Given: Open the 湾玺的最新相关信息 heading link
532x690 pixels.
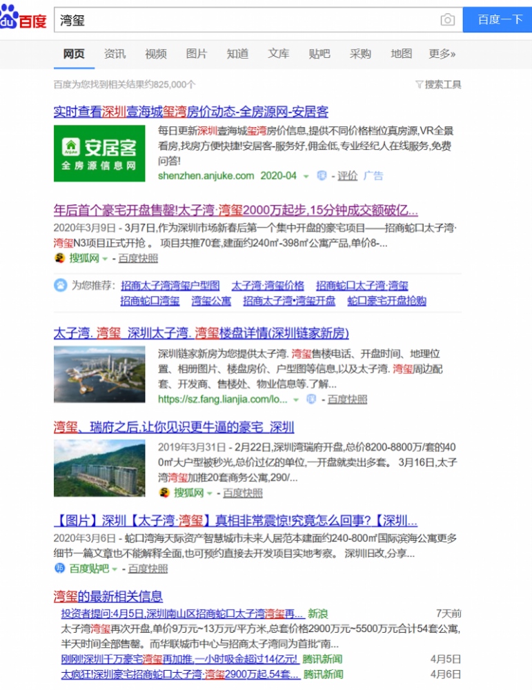Looking at the screenshot, I should (108, 597).
